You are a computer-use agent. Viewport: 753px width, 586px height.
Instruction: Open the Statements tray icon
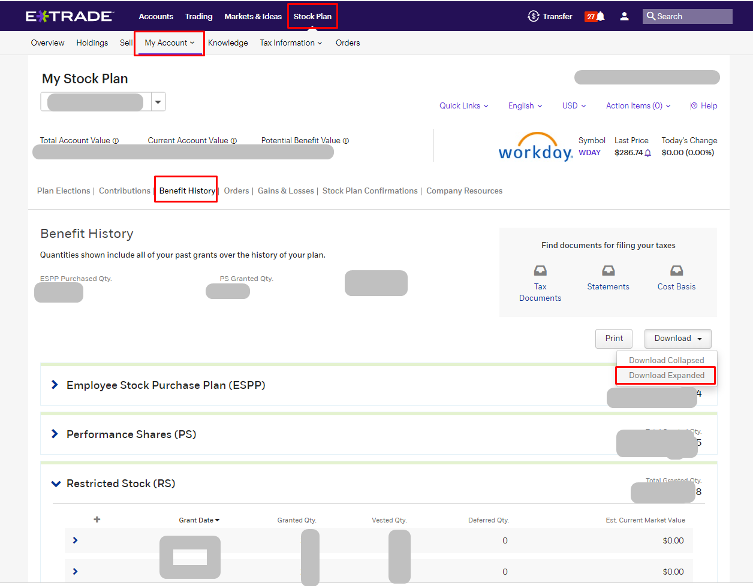609,270
